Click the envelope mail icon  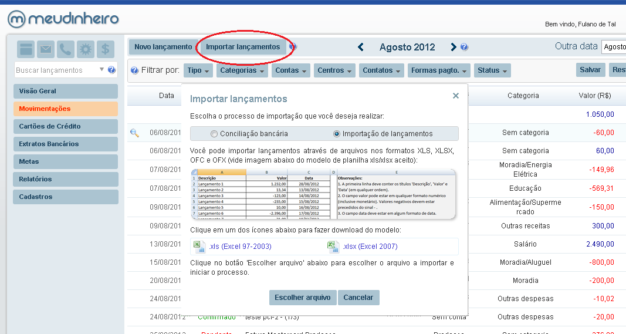click(x=46, y=49)
